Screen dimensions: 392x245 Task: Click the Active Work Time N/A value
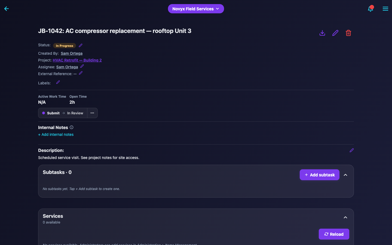pos(42,102)
